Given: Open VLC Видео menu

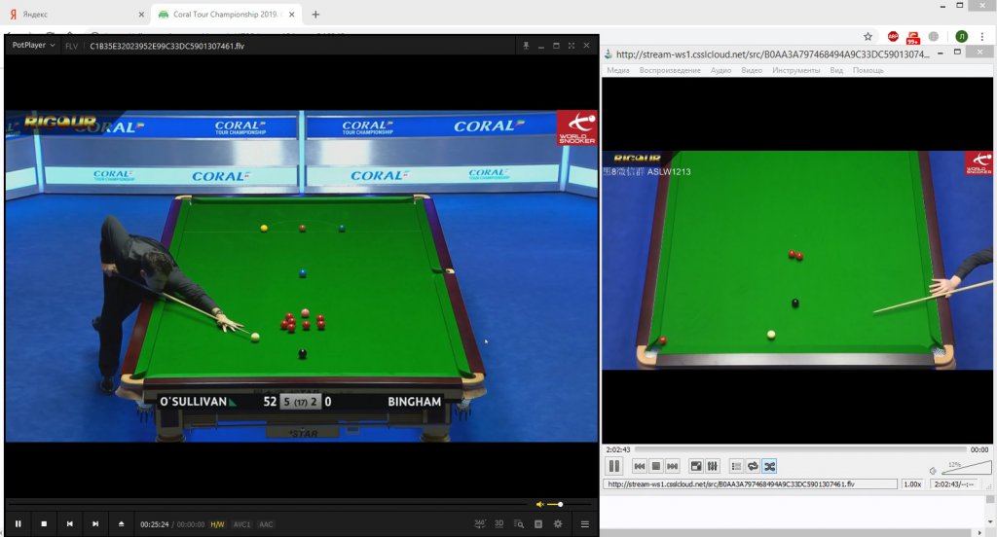Looking at the screenshot, I should point(752,70).
